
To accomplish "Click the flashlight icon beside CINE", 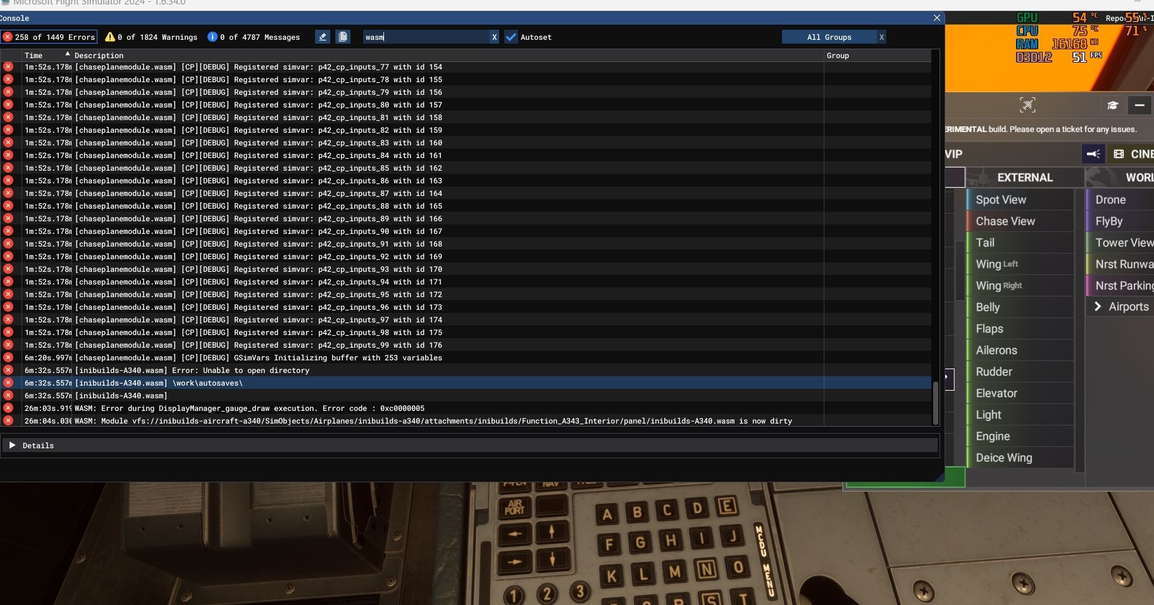I will tap(1093, 154).
